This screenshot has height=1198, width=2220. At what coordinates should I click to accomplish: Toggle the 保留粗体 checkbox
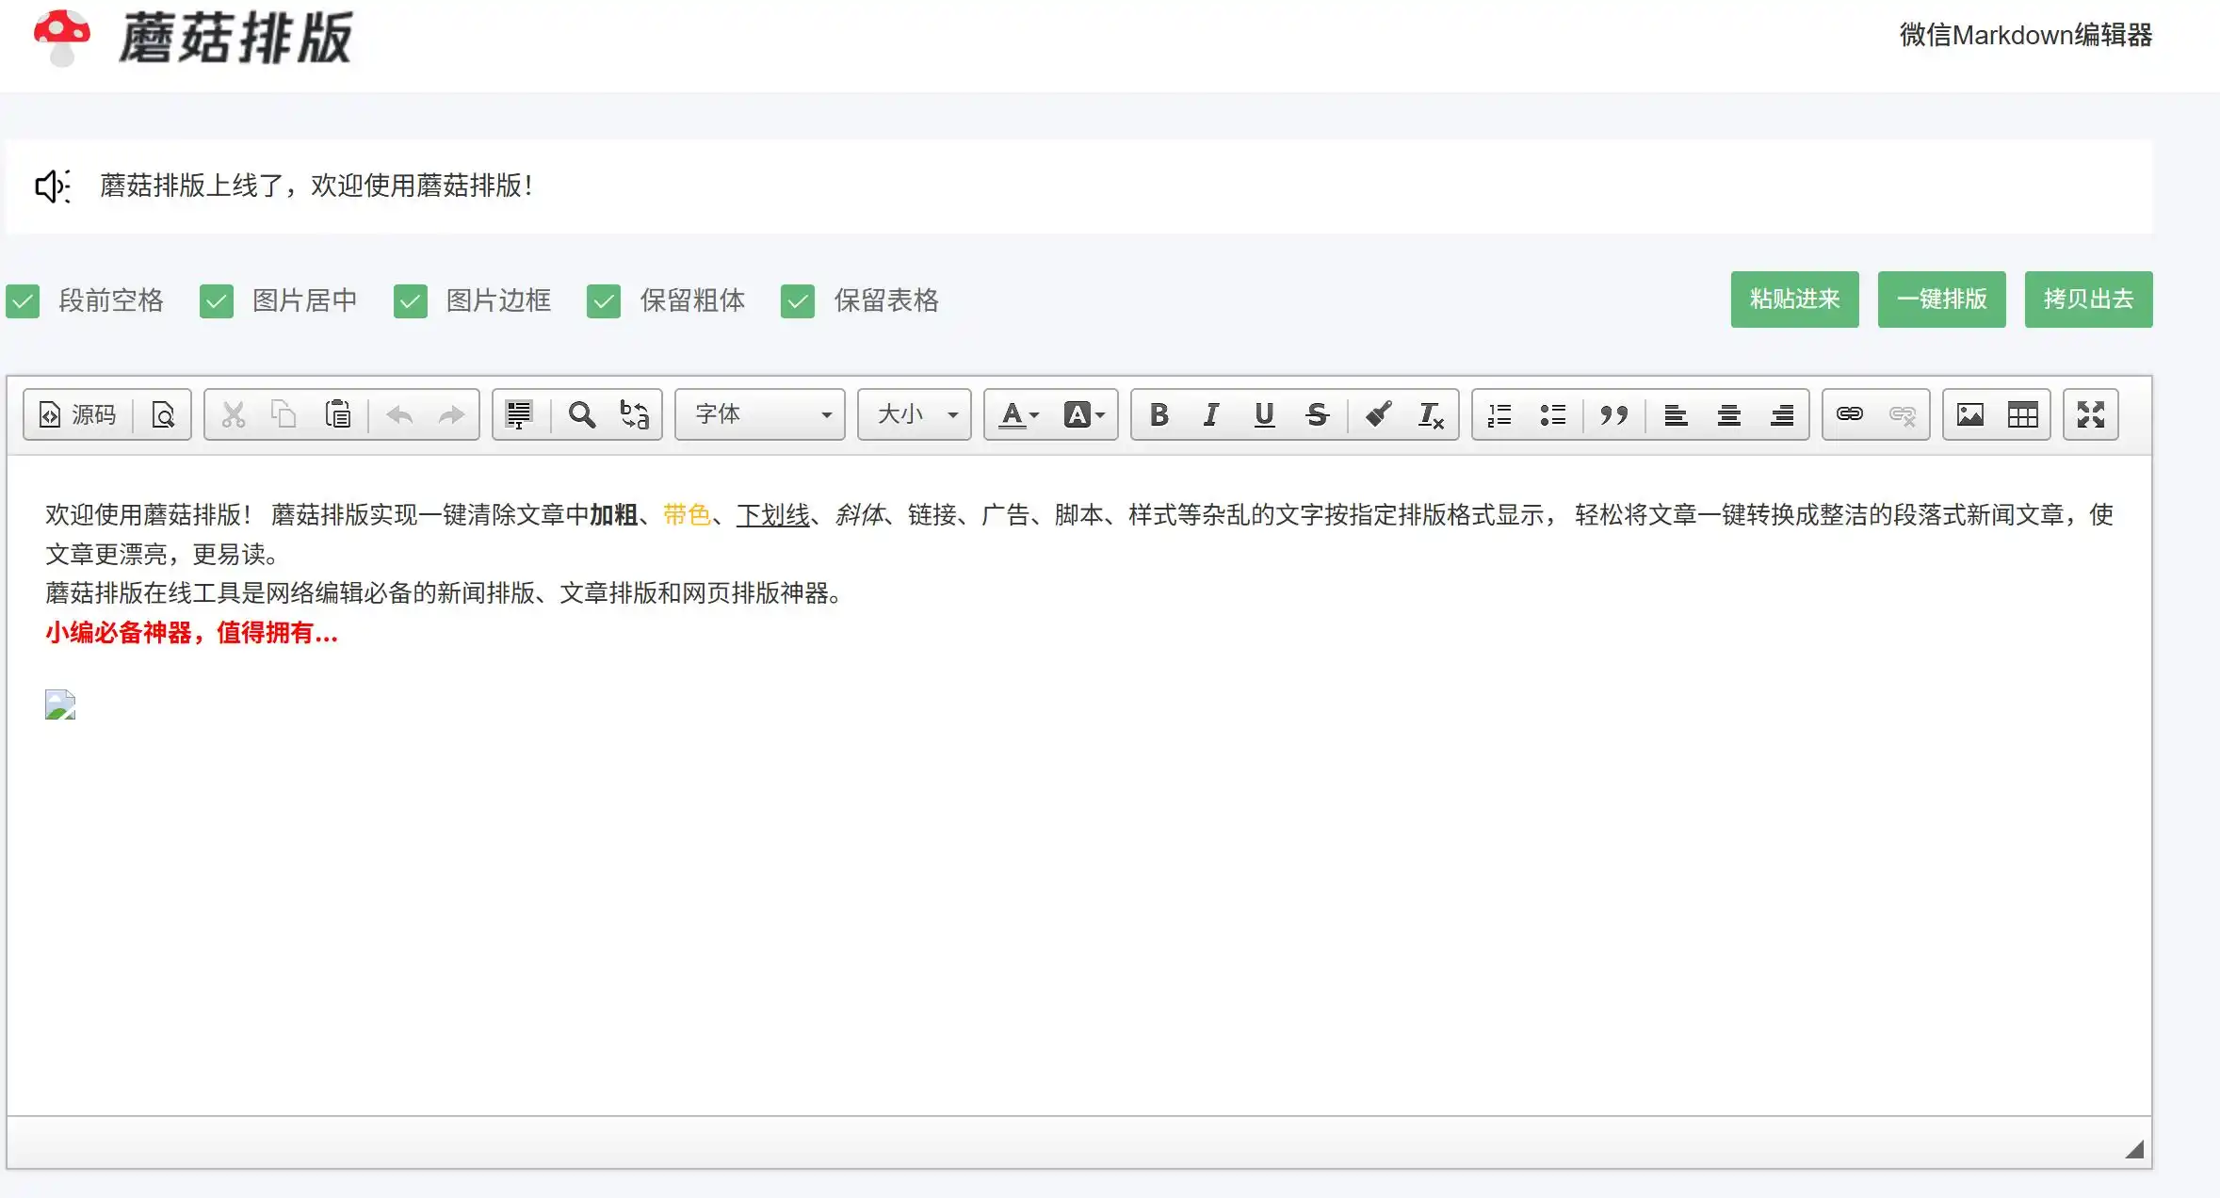[x=604, y=301]
